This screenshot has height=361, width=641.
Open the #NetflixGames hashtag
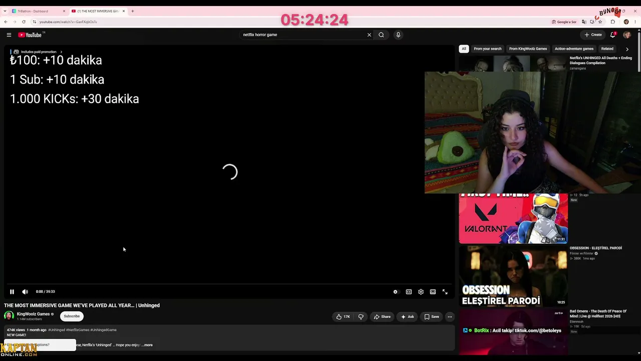click(x=78, y=330)
